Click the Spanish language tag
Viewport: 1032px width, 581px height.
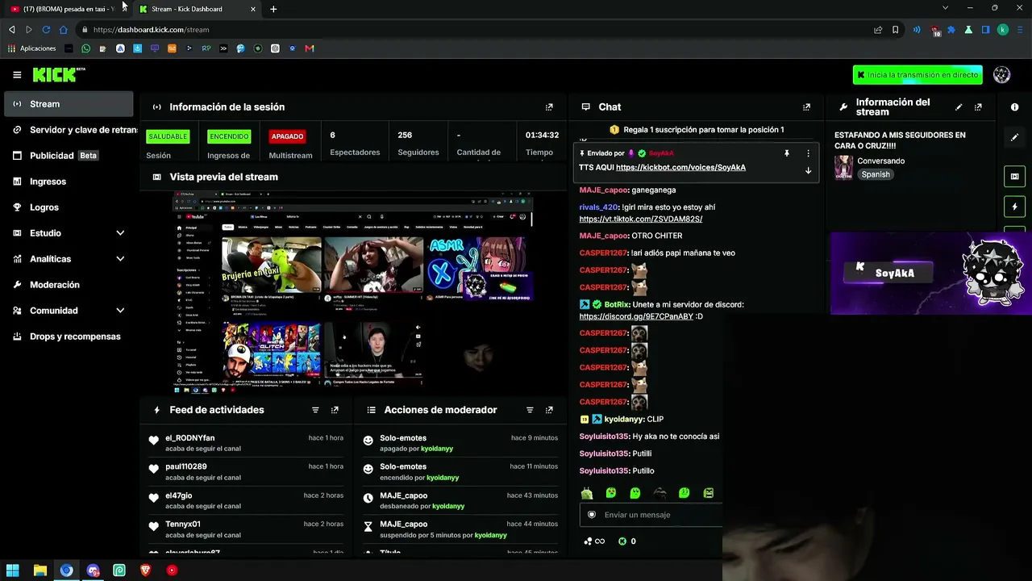pyautogui.click(x=876, y=174)
